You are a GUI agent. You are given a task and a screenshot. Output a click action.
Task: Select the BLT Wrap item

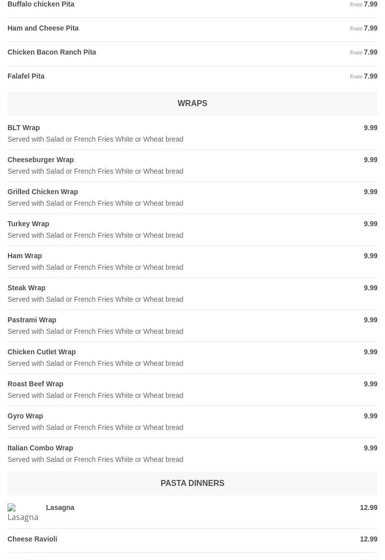pyautogui.click(x=23, y=128)
